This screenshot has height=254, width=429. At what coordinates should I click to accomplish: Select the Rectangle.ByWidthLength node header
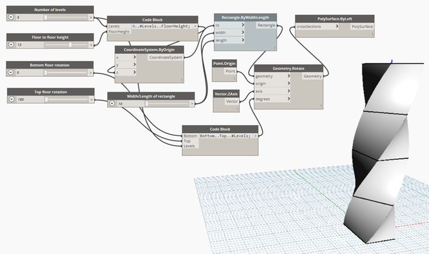(x=245, y=18)
